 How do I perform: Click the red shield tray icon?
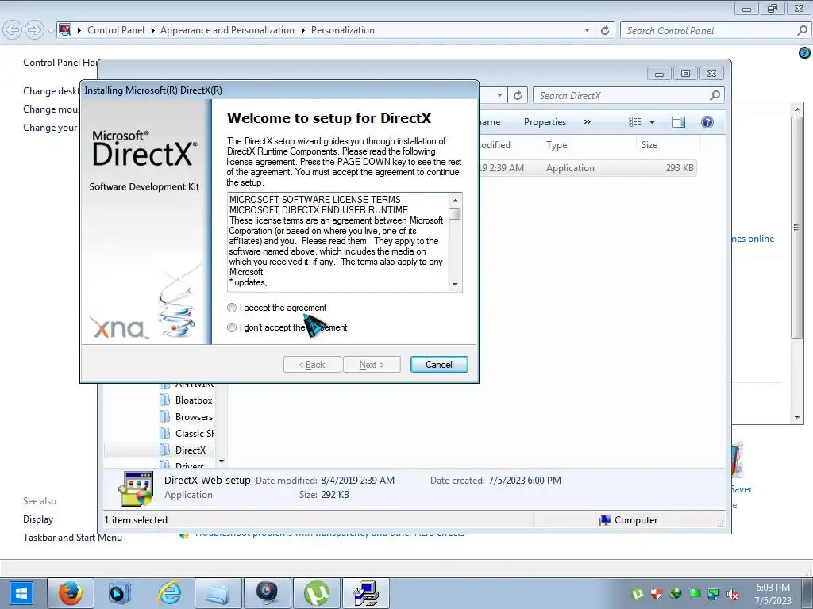click(x=657, y=594)
